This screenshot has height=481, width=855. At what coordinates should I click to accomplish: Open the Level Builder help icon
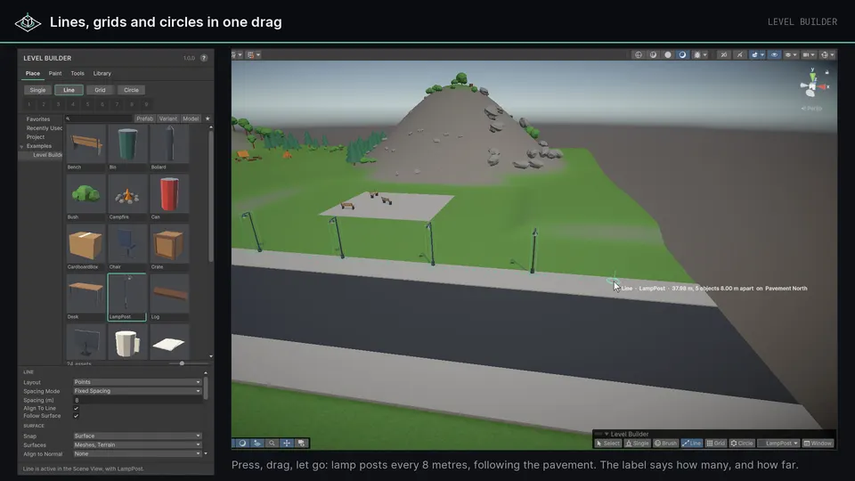(204, 58)
